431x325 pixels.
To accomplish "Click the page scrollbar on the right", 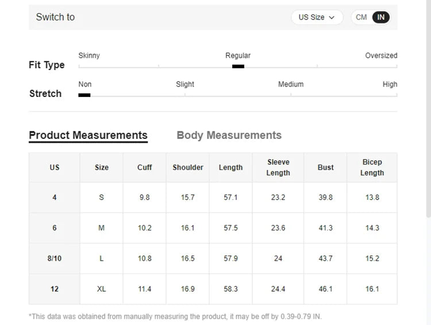I will pyautogui.click(x=428, y=115).
